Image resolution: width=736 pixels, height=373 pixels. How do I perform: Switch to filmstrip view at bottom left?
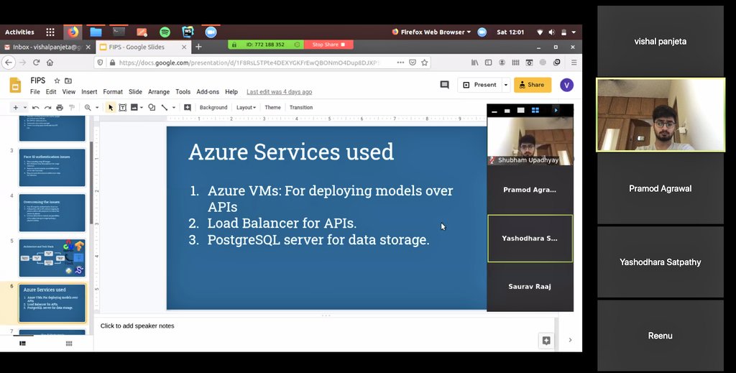22,344
